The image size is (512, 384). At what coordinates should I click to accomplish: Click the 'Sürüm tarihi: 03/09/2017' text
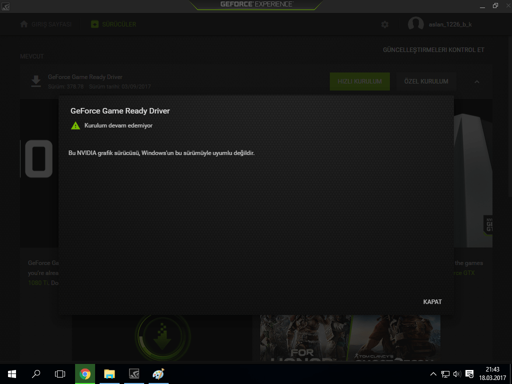tap(120, 87)
